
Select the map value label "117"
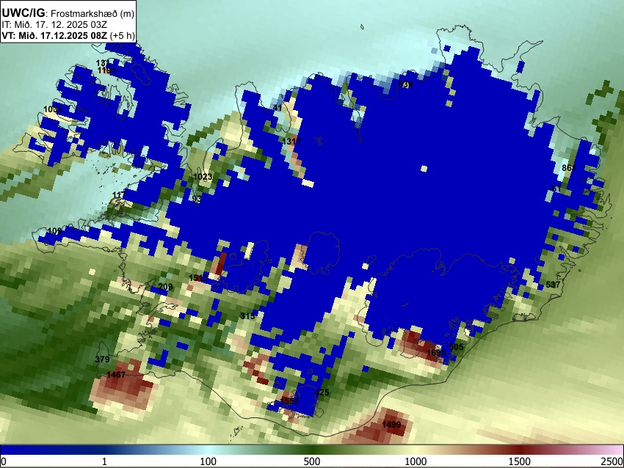pos(119,195)
